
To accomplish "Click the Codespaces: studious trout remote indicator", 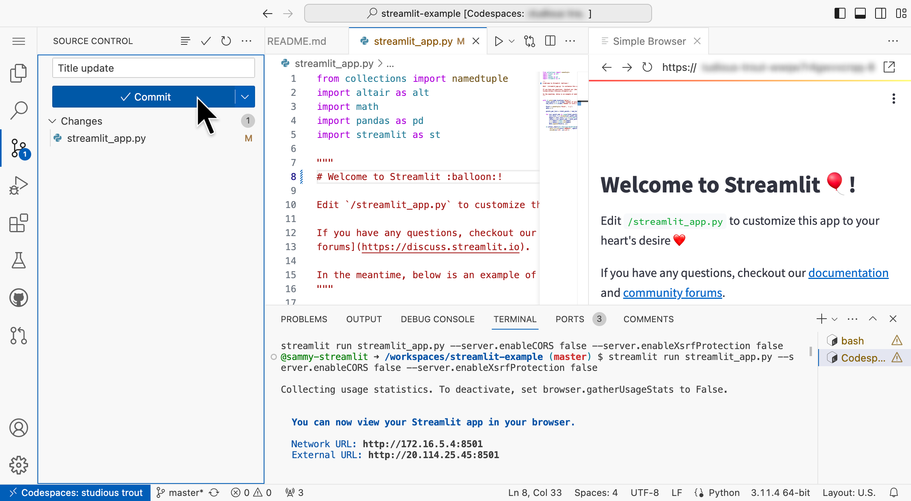I will pos(75,493).
